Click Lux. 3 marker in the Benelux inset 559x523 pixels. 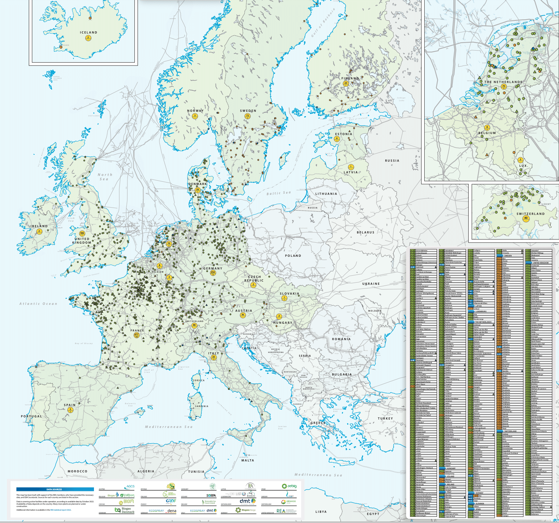tap(520, 160)
